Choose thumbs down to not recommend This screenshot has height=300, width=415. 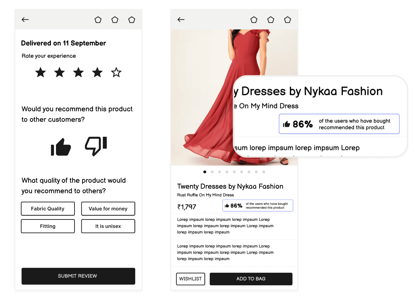[x=96, y=146]
